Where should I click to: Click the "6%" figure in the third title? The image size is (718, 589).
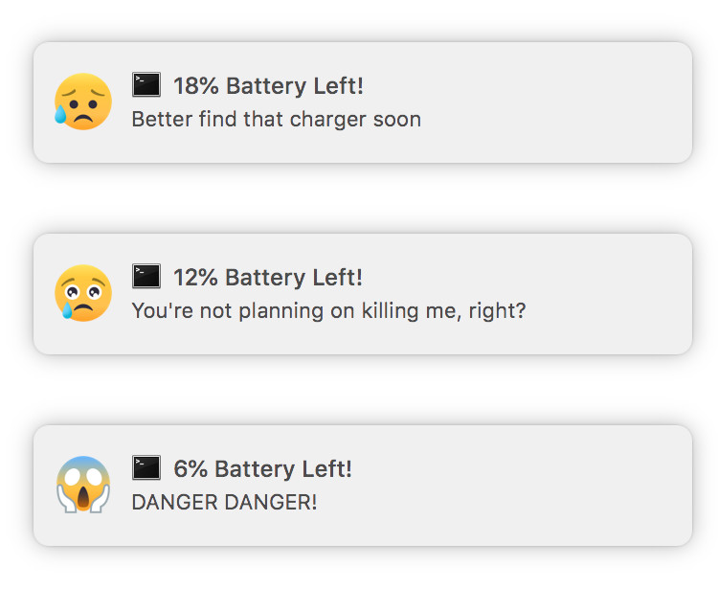click(191, 469)
